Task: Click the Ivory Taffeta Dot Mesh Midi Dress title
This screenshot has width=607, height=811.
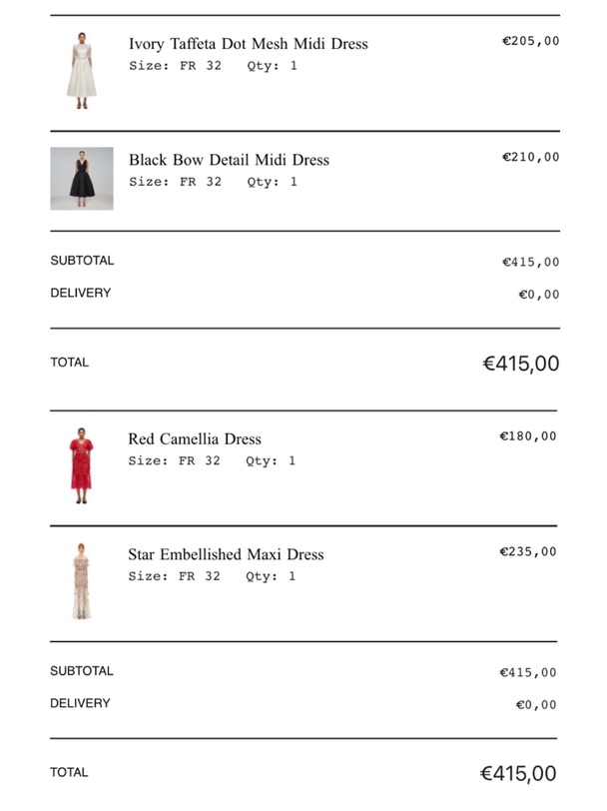Action: point(249,44)
